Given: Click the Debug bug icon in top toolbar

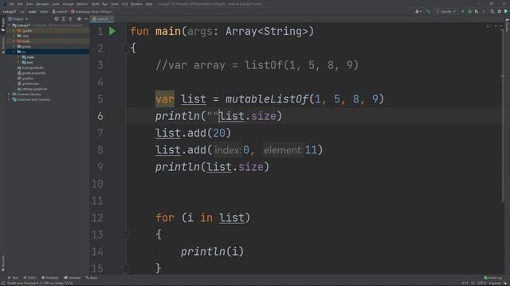Looking at the screenshot, I should 469,11.
